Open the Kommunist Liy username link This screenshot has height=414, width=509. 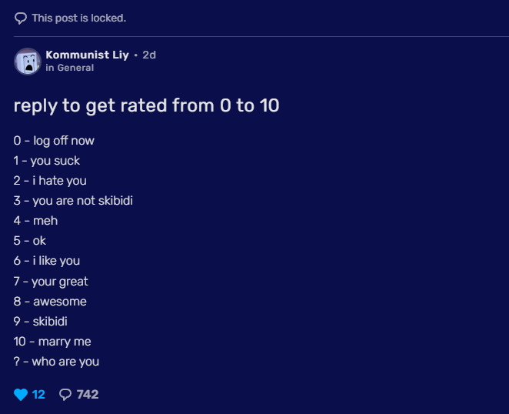tap(87, 55)
